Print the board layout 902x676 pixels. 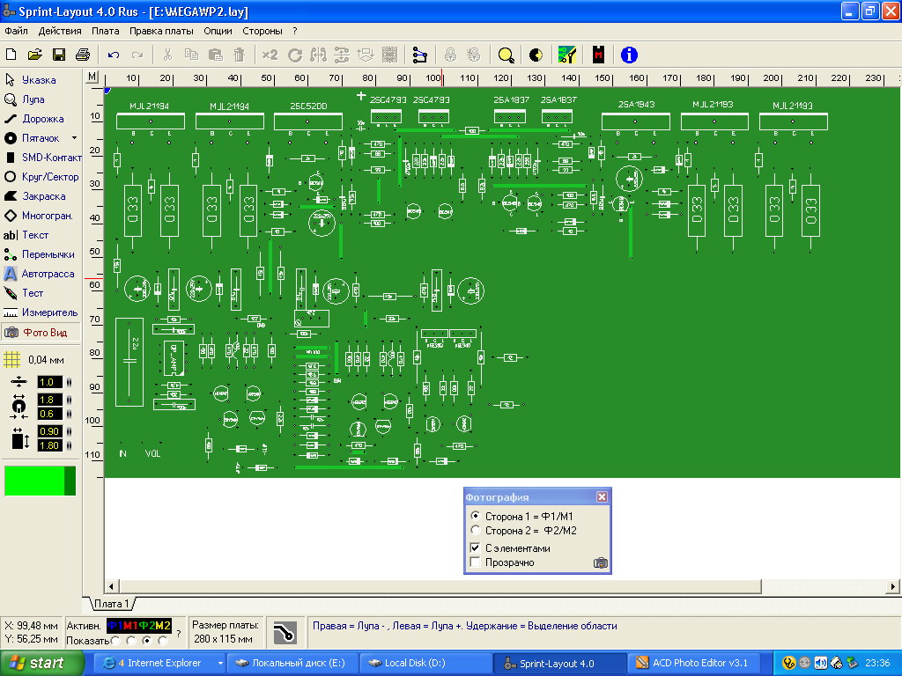tap(83, 55)
